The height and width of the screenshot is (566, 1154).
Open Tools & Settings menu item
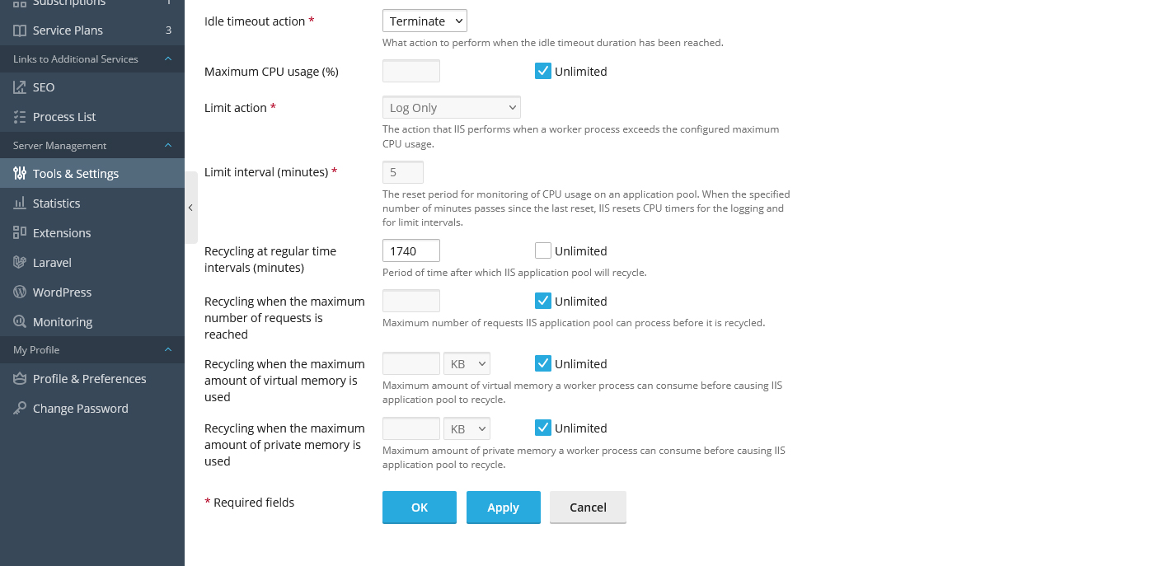pyautogui.click(x=76, y=174)
